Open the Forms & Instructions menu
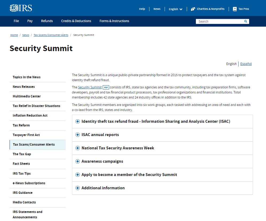This screenshot has width=266, height=221. (x=114, y=21)
